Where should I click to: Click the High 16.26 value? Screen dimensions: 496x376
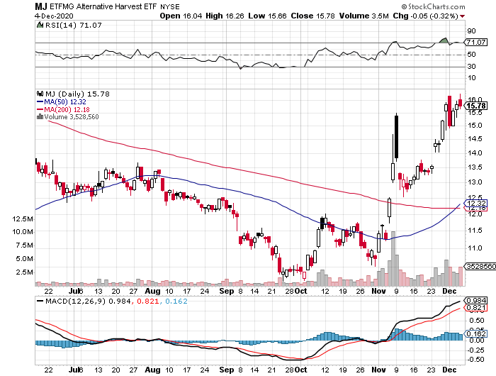coord(225,16)
